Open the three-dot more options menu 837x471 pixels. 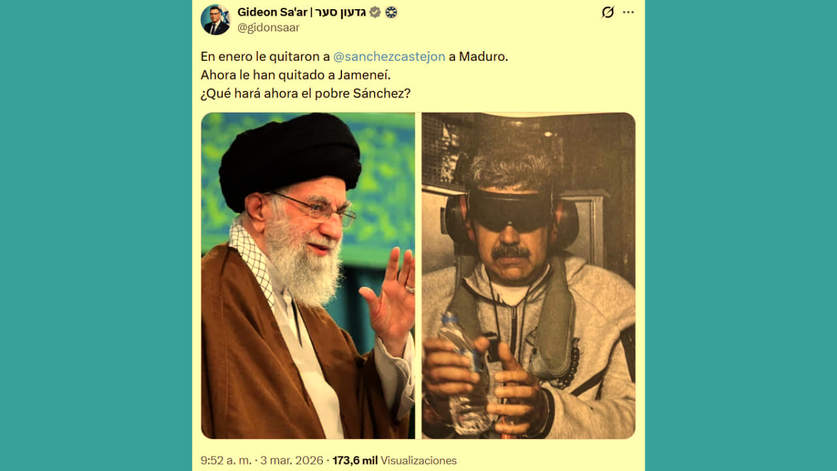628,12
